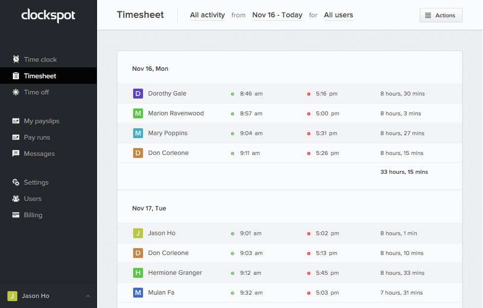Viewport: 483px width, 308px height.
Task: Go to the Time off menu item
Action: (x=36, y=92)
